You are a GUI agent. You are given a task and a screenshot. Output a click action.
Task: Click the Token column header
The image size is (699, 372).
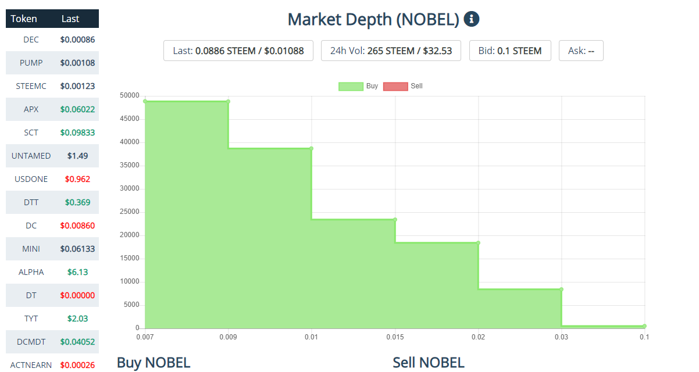[24, 19]
